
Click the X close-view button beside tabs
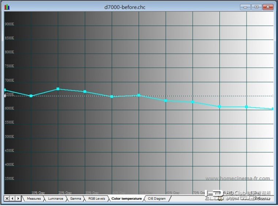[x=7, y=198]
